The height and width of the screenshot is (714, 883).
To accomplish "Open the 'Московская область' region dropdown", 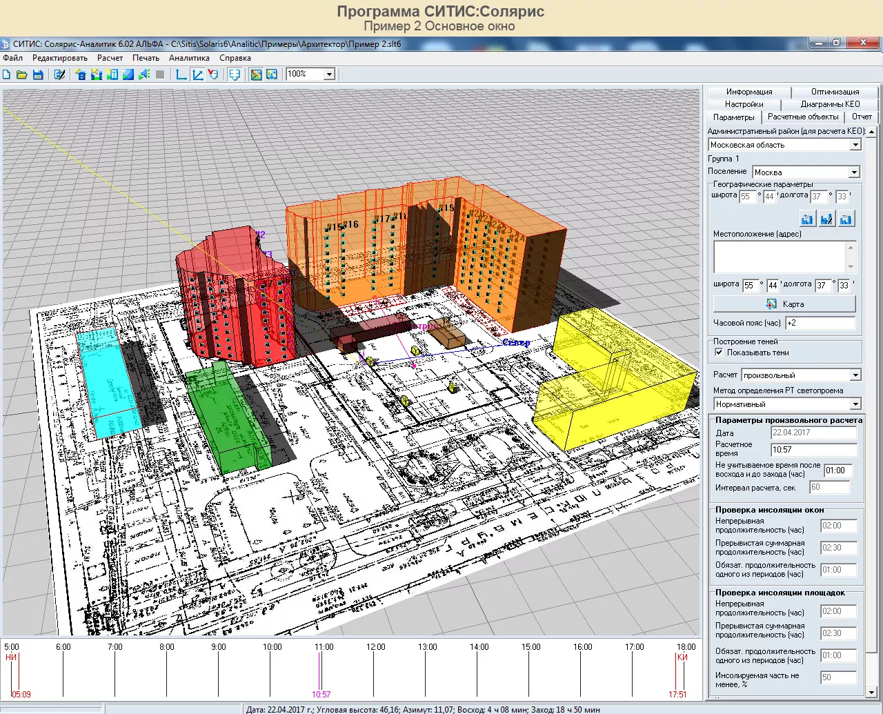I will coord(855,145).
